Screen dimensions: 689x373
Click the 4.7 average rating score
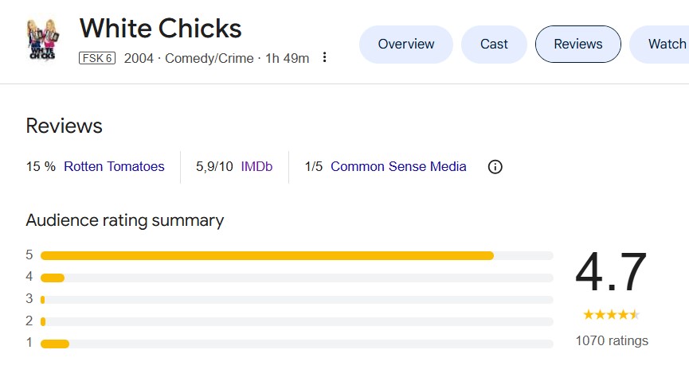coord(611,274)
